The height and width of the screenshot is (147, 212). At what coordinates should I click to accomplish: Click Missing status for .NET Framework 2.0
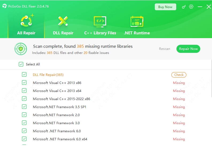tap(179, 115)
